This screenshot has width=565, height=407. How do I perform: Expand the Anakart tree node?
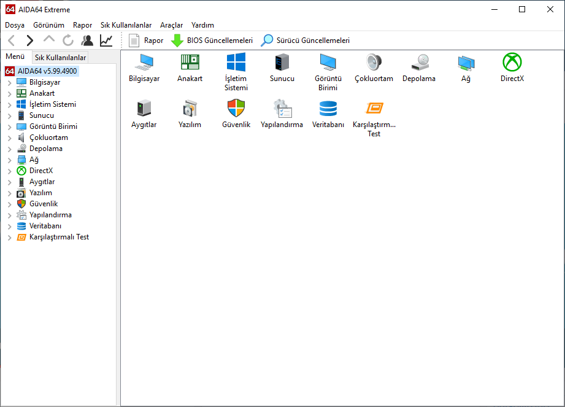click(x=10, y=94)
